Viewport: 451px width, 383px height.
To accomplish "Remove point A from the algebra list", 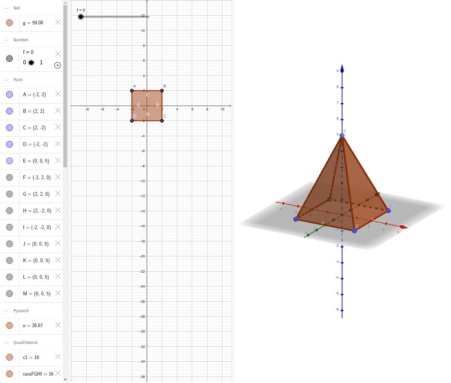I will point(58,94).
